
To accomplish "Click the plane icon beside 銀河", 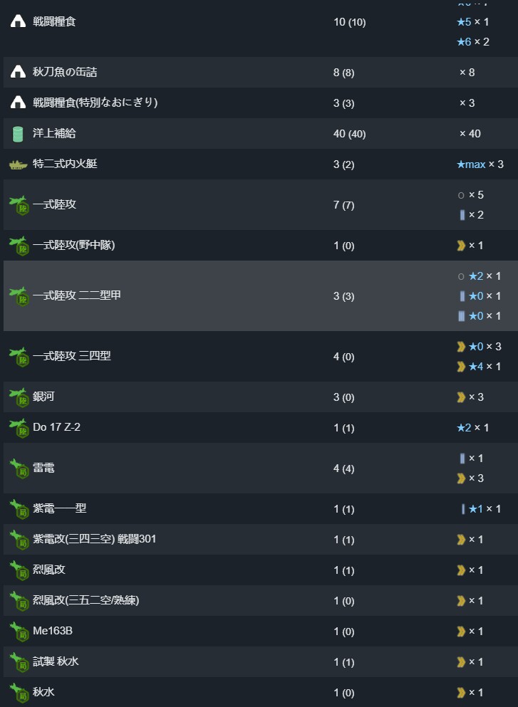I will pos(19,398).
